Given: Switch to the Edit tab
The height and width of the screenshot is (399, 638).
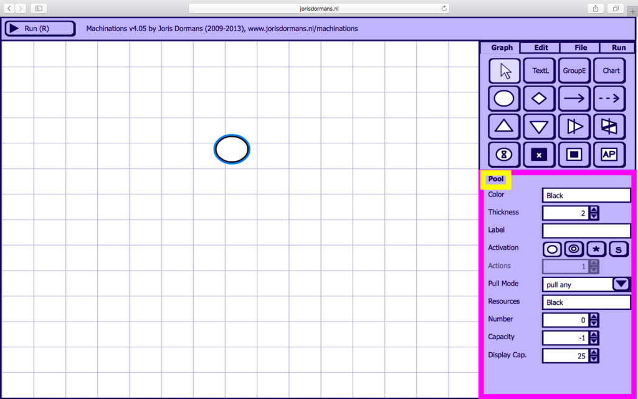Looking at the screenshot, I should click(x=541, y=47).
